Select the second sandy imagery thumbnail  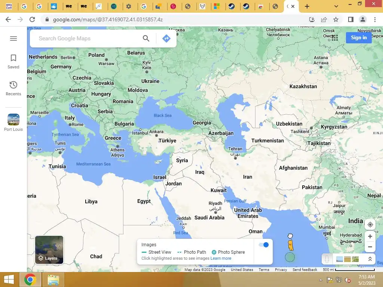click(347, 259)
